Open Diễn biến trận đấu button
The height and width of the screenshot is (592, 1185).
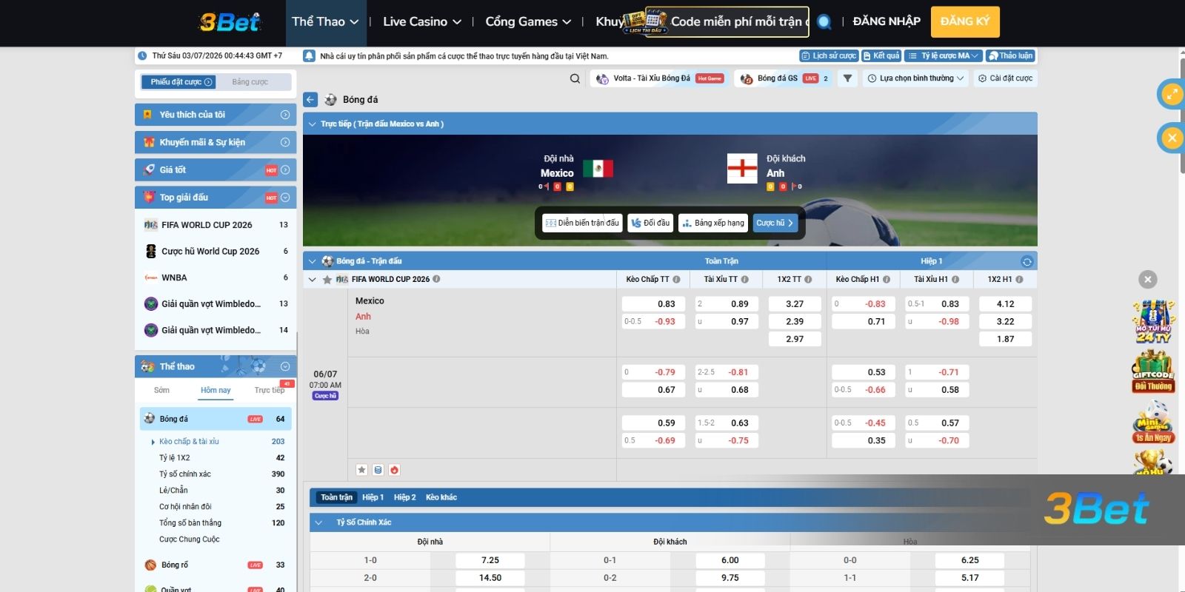pos(582,223)
